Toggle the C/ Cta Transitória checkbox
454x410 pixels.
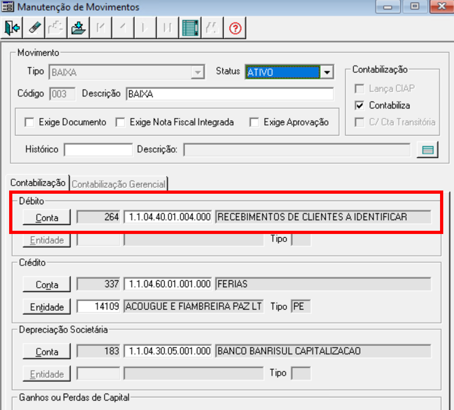point(360,122)
